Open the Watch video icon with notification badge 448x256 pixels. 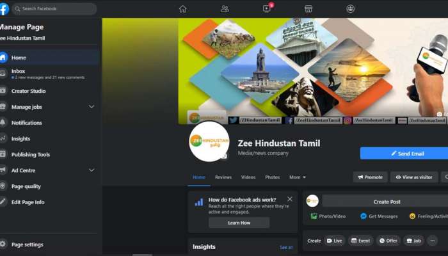pyautogui.click(x=267, y=8)
